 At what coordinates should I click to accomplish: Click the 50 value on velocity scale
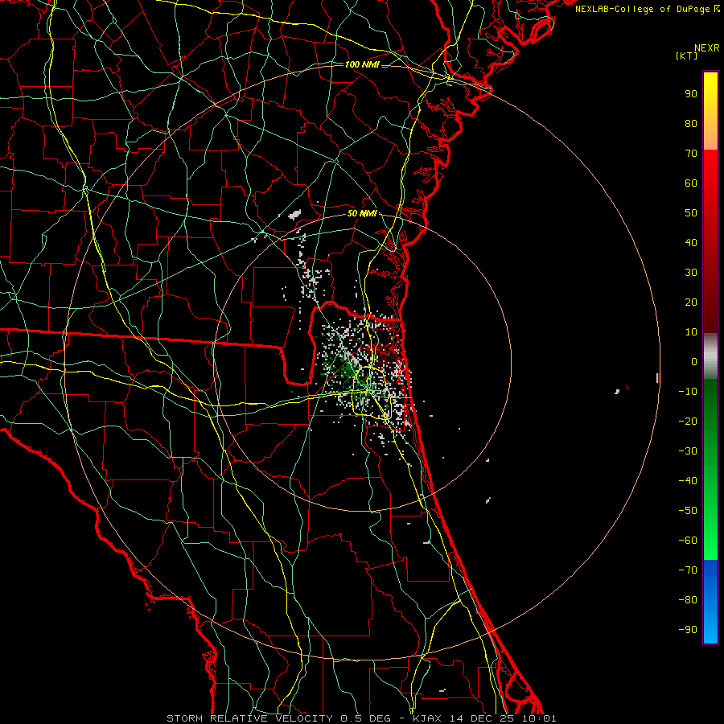click(x=691, y=213)
